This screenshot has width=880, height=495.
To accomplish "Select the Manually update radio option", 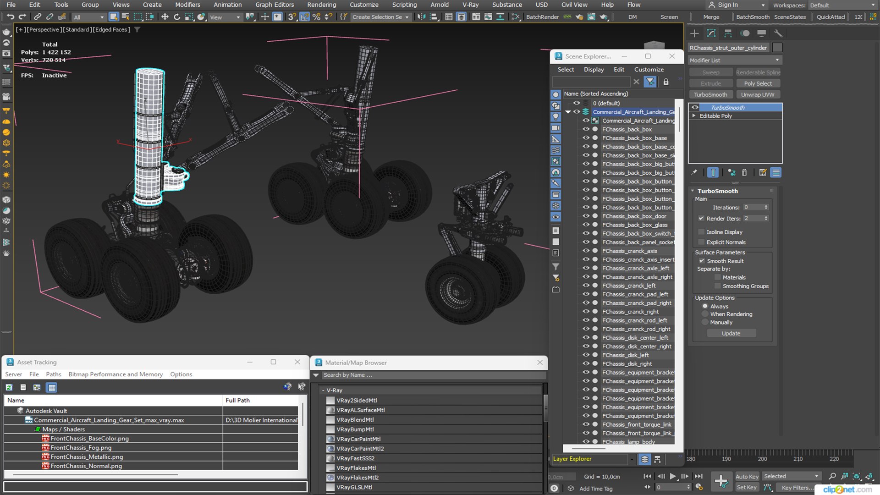I will [x=705, y=322].
